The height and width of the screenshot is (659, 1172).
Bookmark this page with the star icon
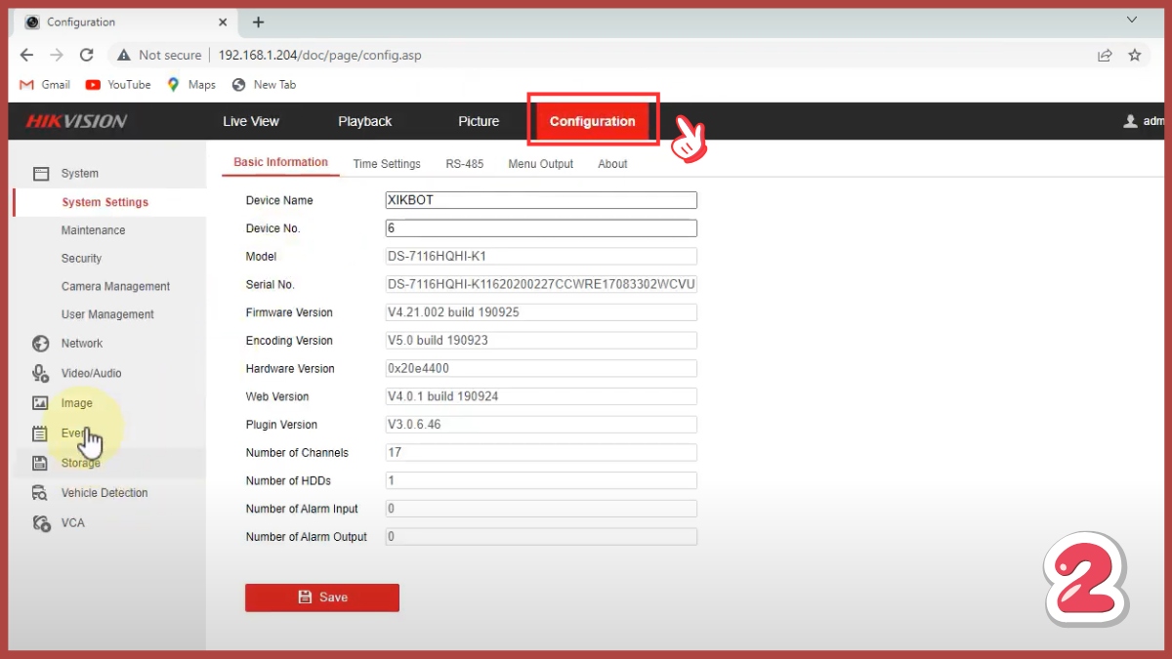(x=1135, y=56)
